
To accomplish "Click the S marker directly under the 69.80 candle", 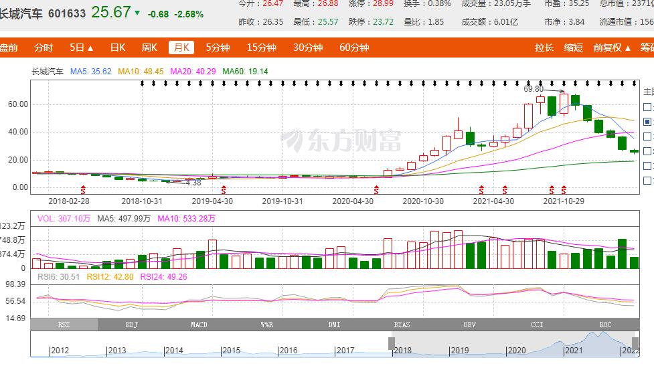I will [x=564, y=191].
